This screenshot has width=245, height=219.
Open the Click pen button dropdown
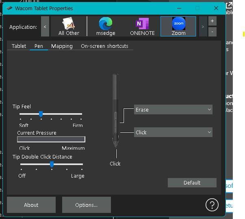pos(173,132)
